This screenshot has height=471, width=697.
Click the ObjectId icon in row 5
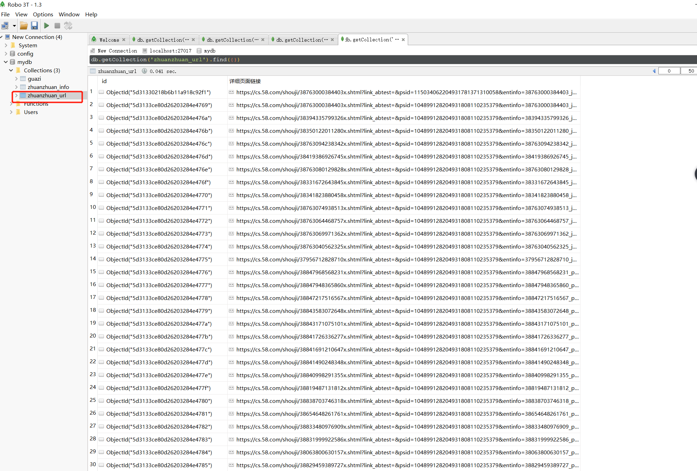tap(102, 144)
